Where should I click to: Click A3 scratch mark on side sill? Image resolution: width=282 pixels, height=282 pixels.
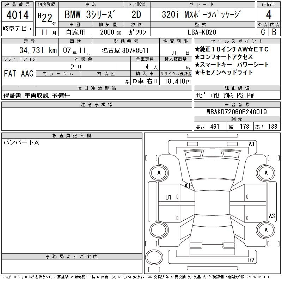click(x=272, y=216)
